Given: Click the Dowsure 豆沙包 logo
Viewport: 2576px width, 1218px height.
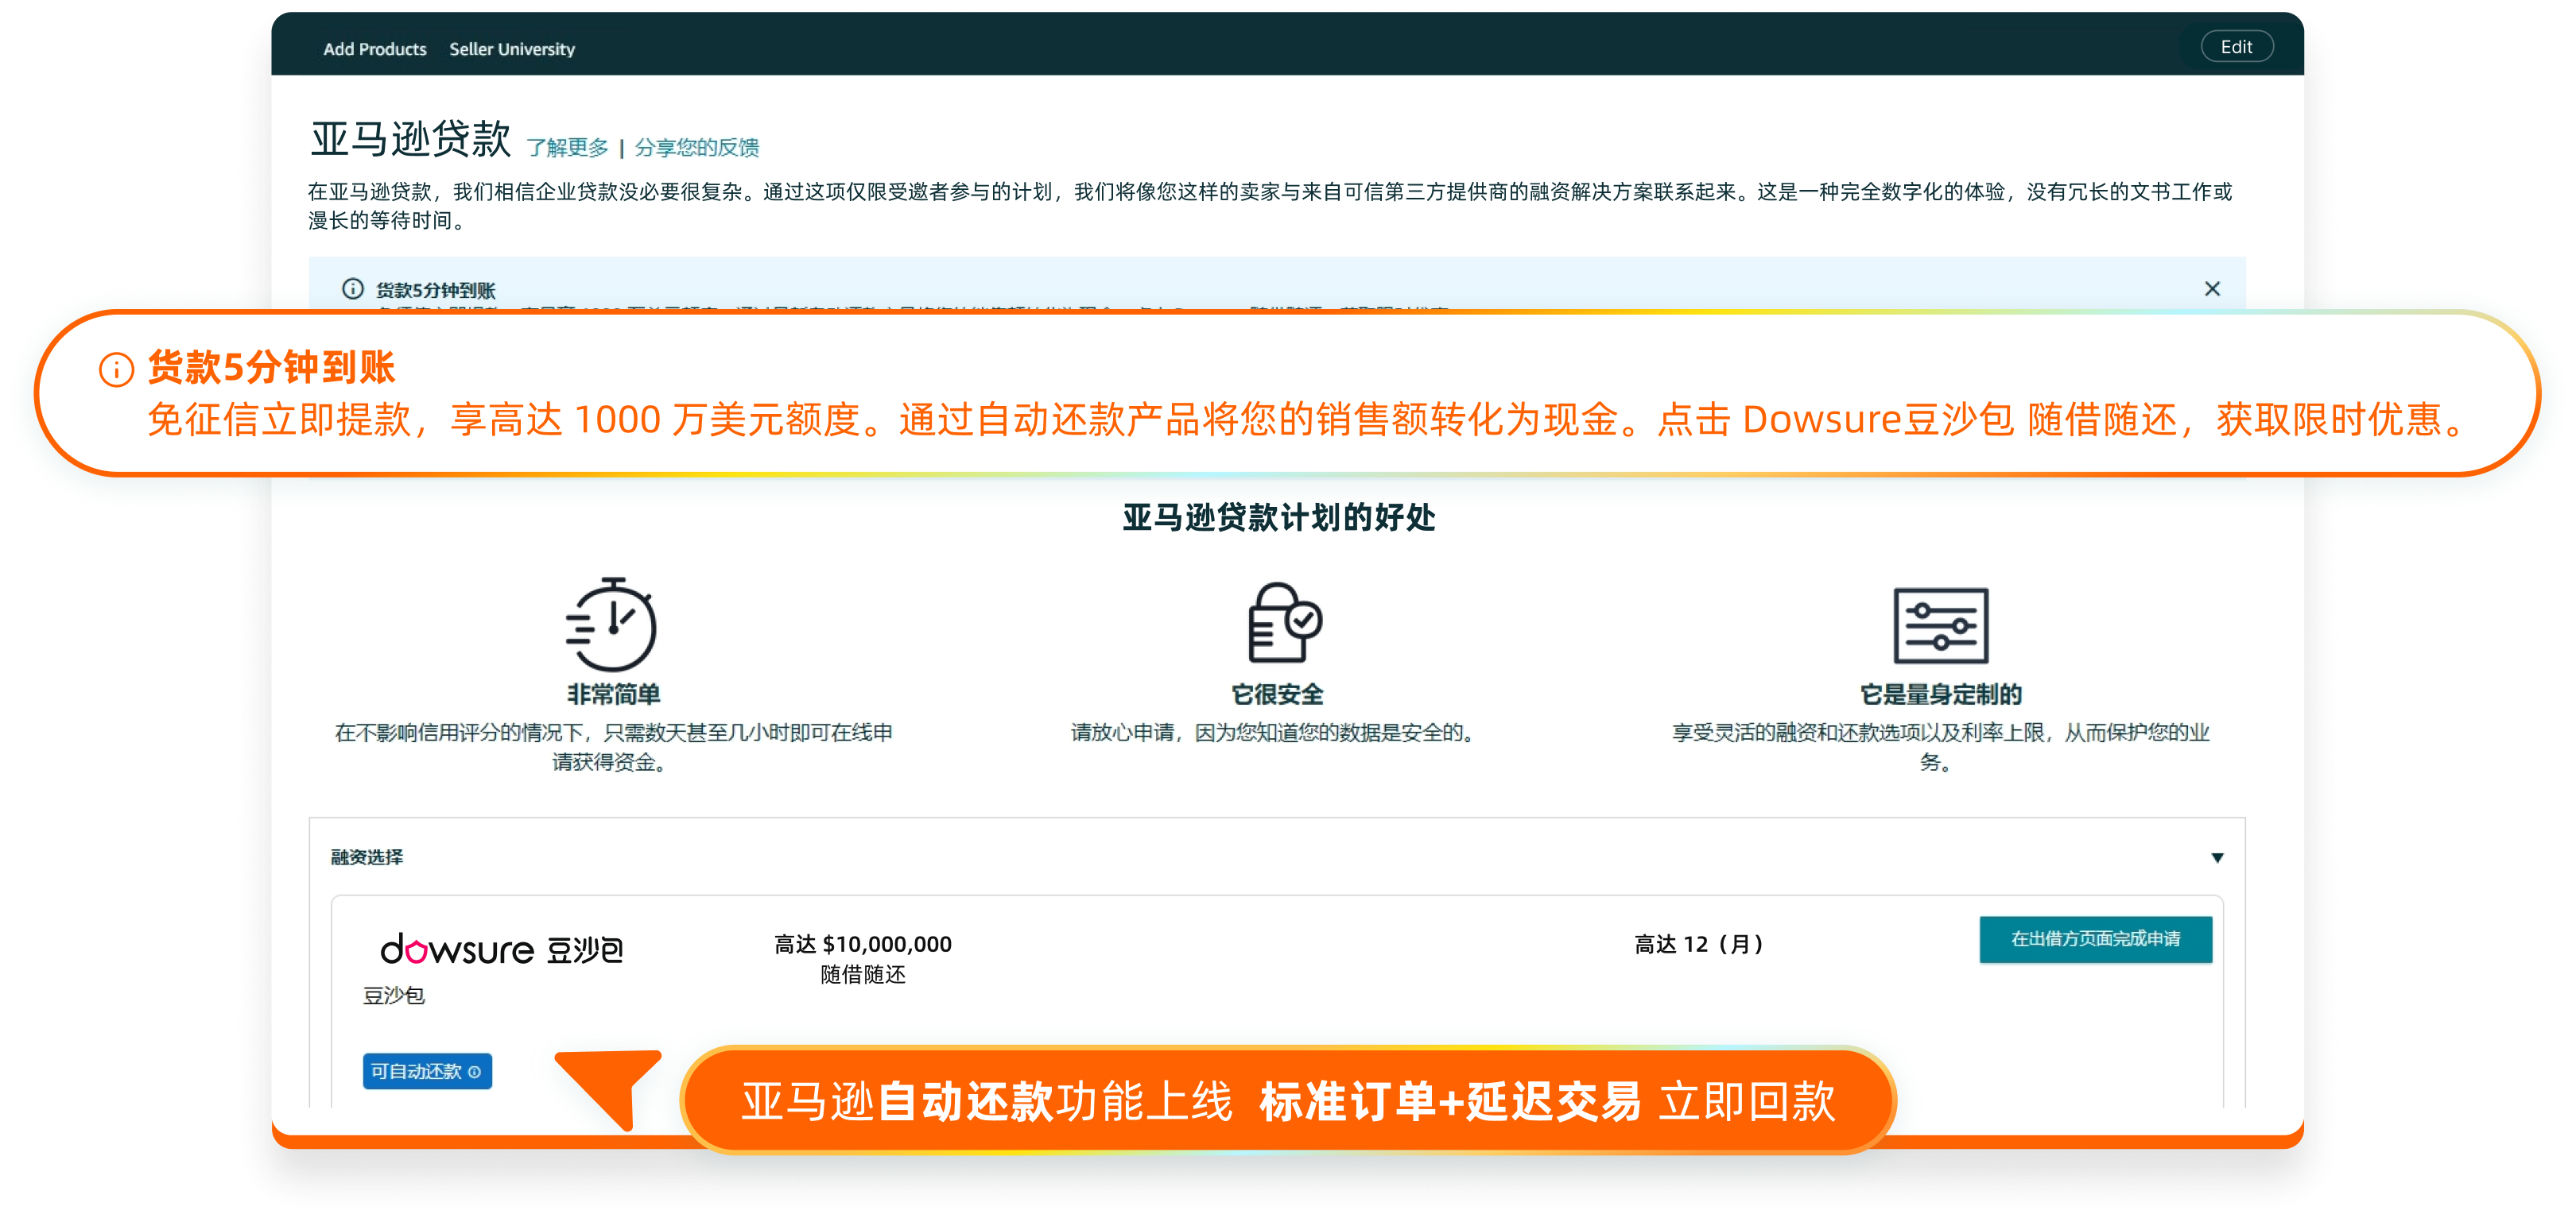Looking at the screenshot, I should (x=501, y=949).
